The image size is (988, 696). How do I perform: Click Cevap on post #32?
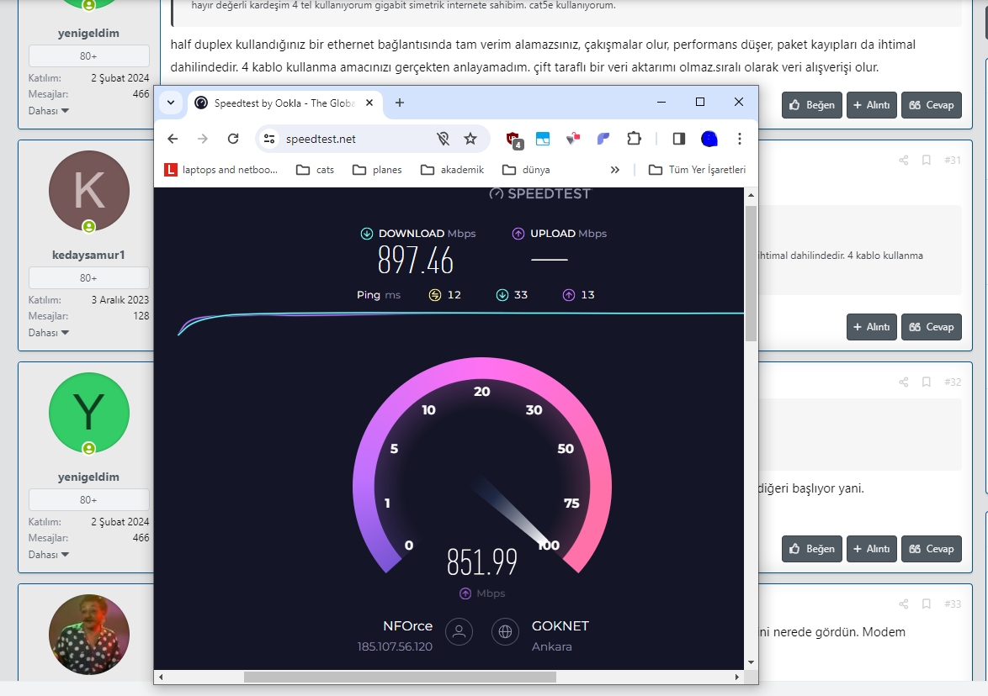click(x=932, y=549)
